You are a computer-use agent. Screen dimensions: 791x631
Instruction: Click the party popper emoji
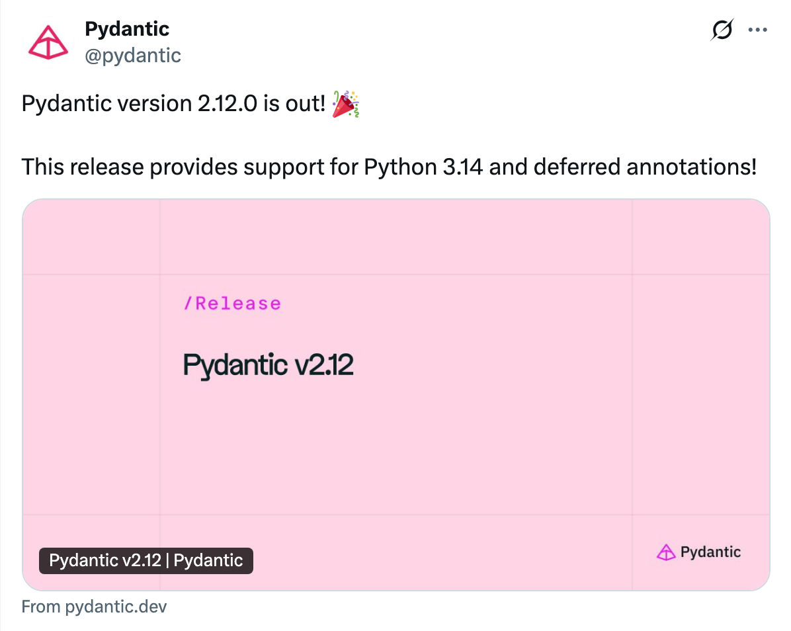coord(345,105)
